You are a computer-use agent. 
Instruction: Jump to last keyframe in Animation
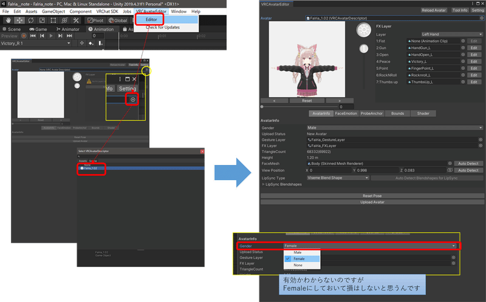(69, 36)
